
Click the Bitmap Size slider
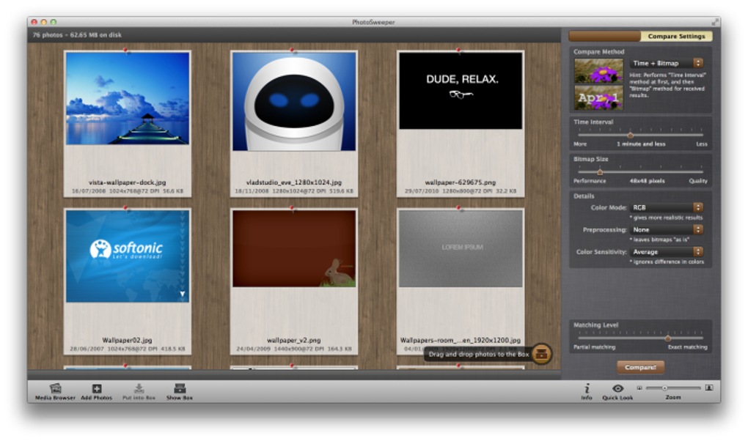640,171
